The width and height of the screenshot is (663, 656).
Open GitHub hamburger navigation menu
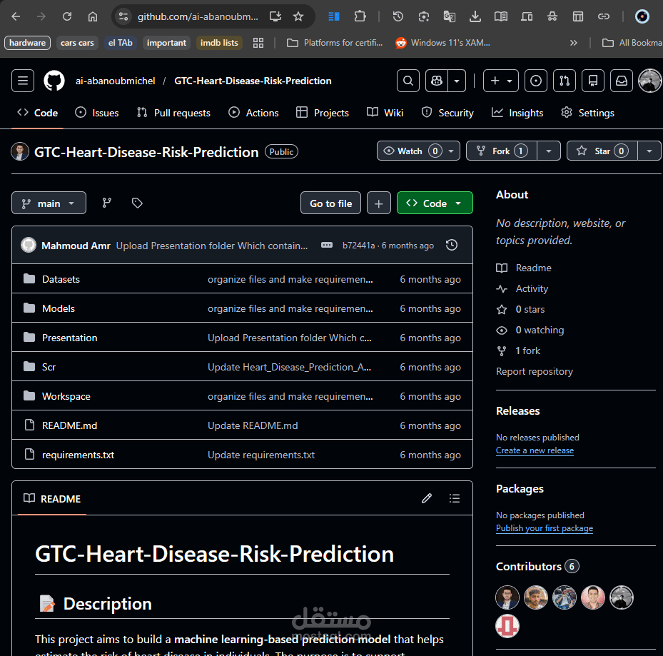pyautogui.click(x=23, y=81)
